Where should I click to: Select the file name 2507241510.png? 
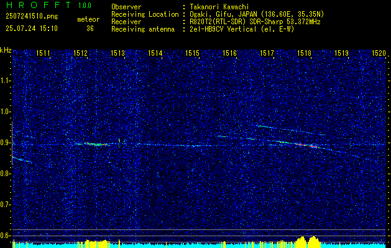point(32,16)
